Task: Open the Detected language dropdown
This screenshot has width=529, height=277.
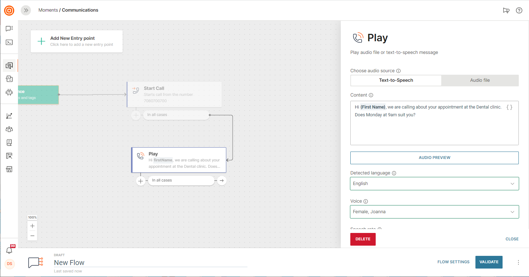Action: click(434, 184)
